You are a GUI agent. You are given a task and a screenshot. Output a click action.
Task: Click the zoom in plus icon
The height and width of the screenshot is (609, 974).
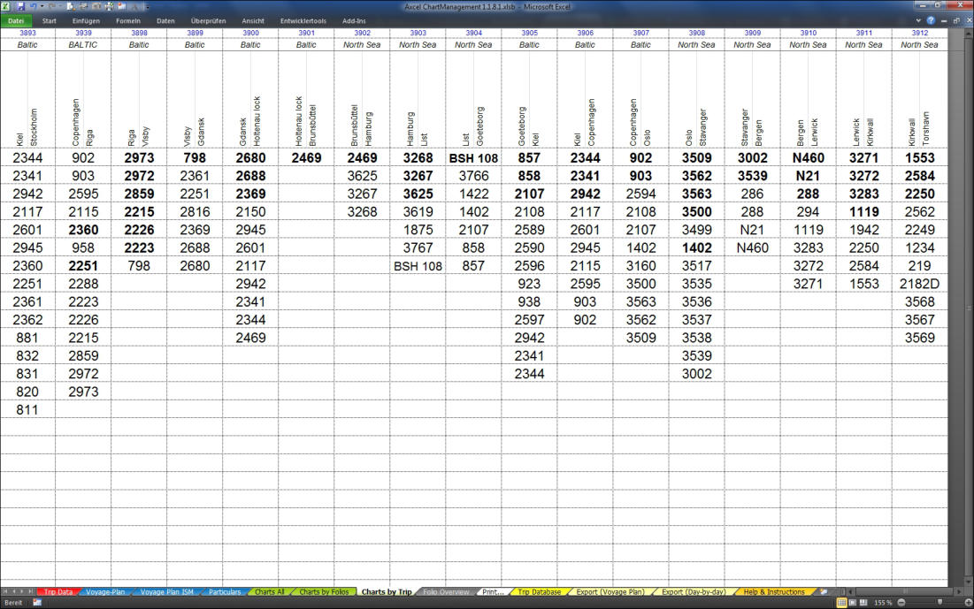[x=966, y=602]
